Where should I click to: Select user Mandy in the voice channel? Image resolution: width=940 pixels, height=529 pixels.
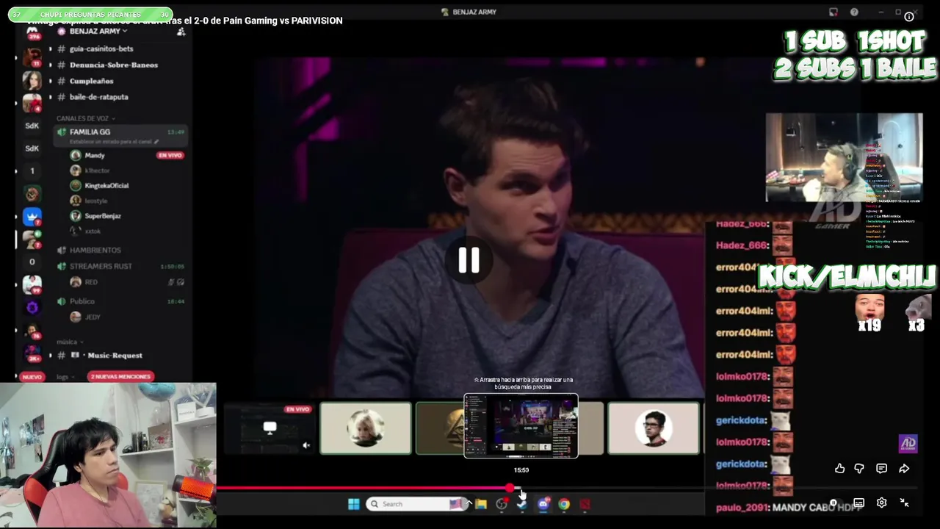[94, 156]
